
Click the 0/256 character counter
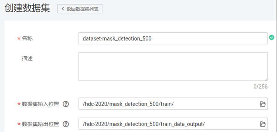[x=260, y=86]
